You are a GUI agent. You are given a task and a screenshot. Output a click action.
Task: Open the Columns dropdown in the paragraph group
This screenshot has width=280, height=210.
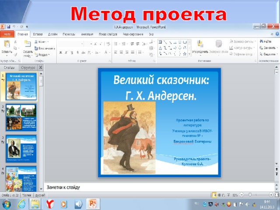[140, 52]
